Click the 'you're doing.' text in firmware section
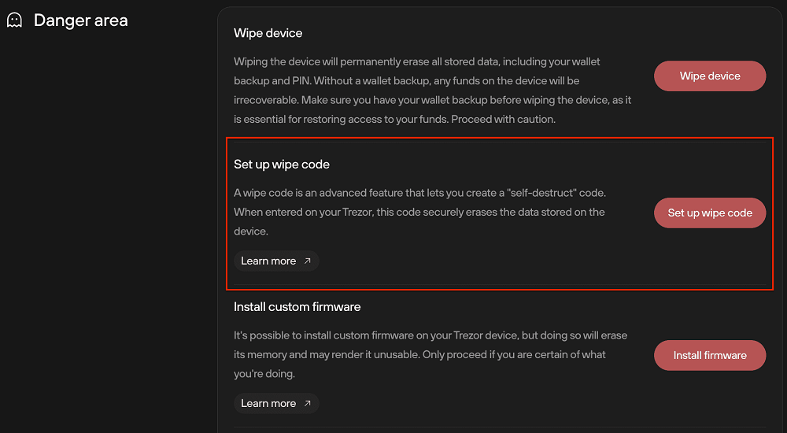 (x=264, y=374)
